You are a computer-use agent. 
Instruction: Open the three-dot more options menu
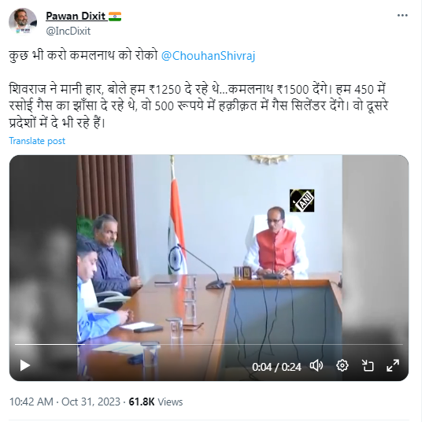pyautogui.click(x=402, y=16)
